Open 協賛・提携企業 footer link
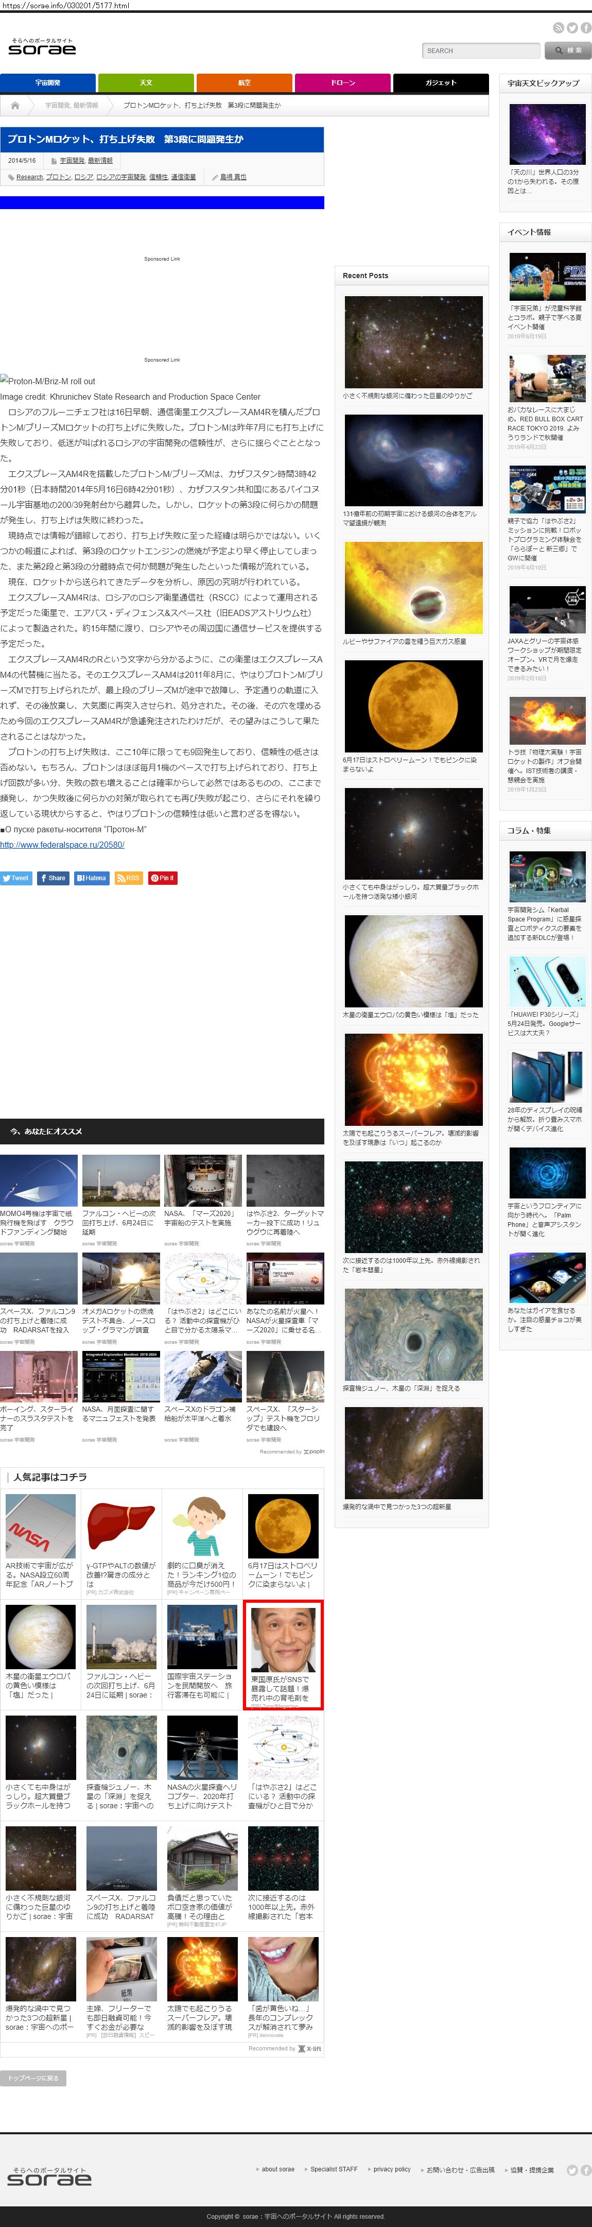Viewport: 592px width, 2227px height. click(x=531, y=2170)
